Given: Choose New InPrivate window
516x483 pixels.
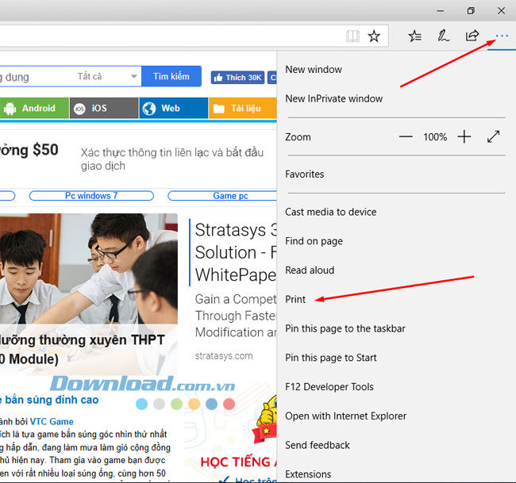Looking at the screenshot, I should point(333,98).
